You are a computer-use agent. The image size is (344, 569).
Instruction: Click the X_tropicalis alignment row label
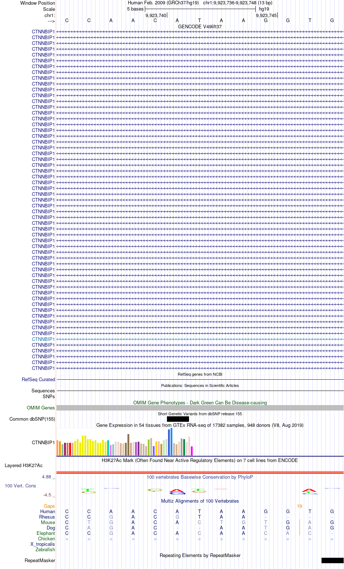click(x=43, y=544)
